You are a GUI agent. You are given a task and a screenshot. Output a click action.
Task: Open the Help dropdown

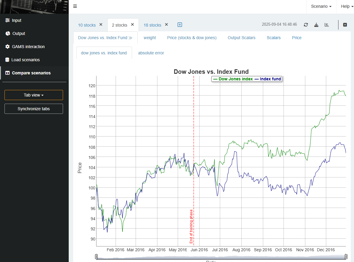tap(347, 6)
